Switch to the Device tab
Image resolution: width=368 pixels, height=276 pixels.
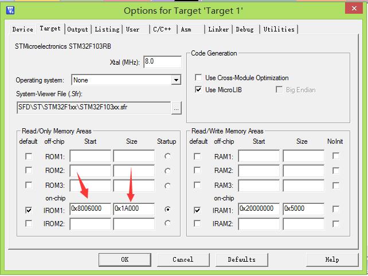pyautogui.click(x=22, y=29)
